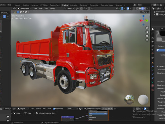Switch to the Compositing workspace tab
The image size is (165, 124).
(x=94, y=5)
